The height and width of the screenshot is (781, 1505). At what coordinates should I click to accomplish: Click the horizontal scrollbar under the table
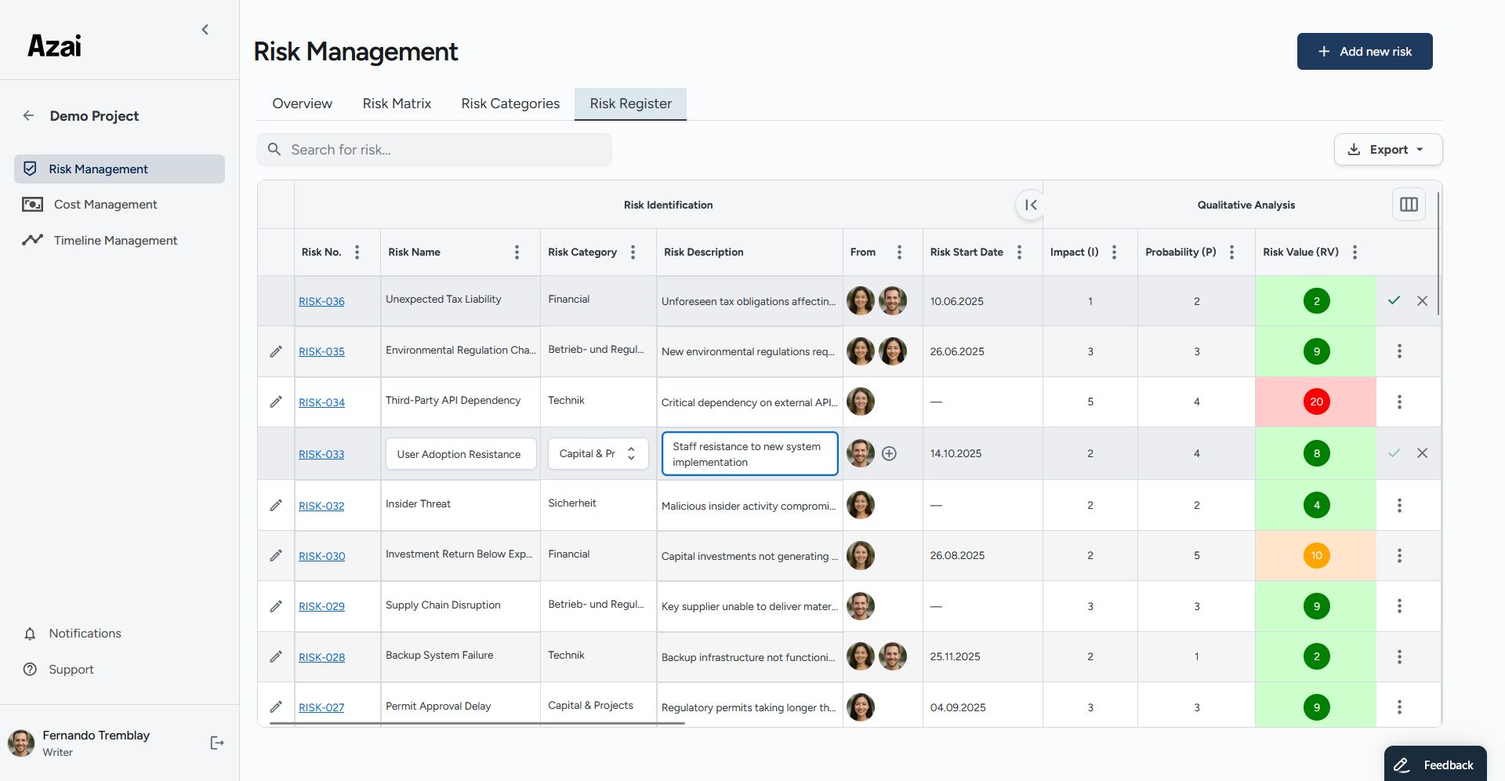click(477, 723)
